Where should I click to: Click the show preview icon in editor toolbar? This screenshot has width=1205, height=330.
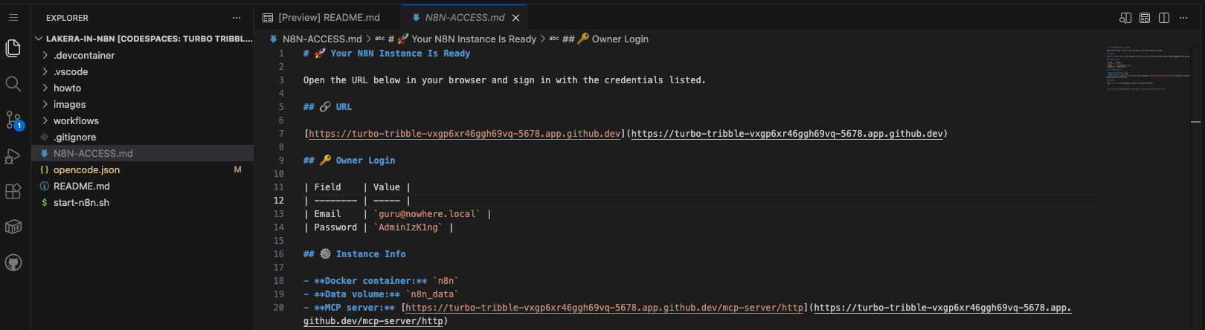tap(1145, 18)
